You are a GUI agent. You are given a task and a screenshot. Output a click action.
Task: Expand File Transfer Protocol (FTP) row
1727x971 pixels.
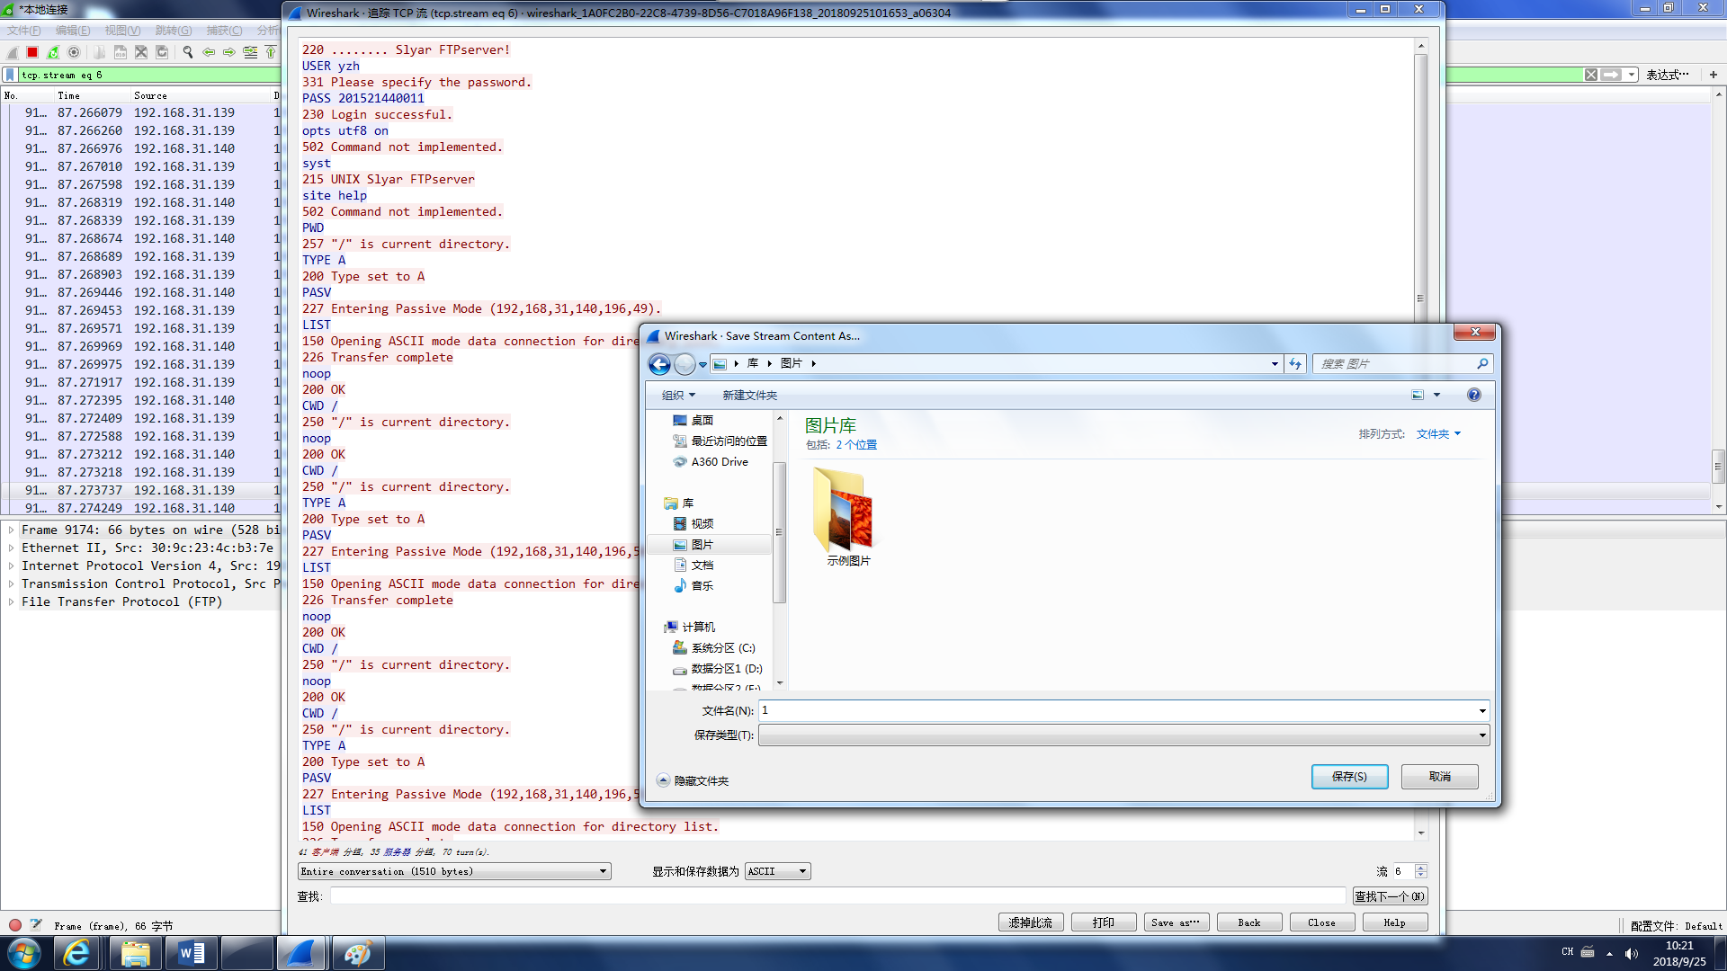click(11, 602)
